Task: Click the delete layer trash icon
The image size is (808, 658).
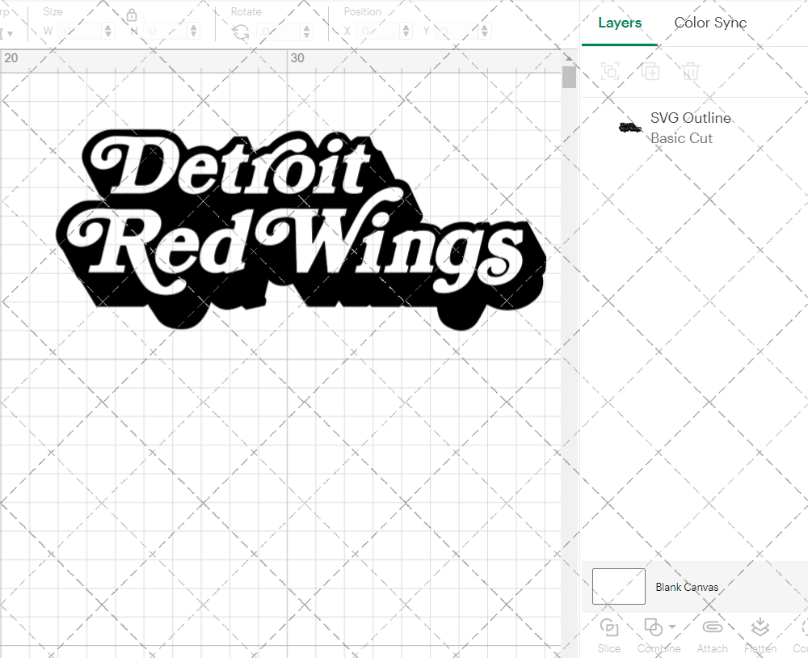Action: coord(689,71)
